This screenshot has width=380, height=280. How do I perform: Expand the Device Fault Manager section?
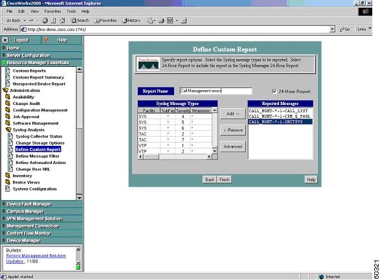(41, 204)
